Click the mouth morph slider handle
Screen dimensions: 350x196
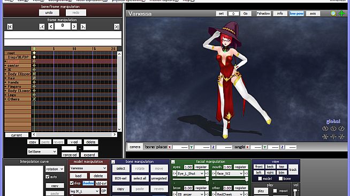tap(246, 179)
